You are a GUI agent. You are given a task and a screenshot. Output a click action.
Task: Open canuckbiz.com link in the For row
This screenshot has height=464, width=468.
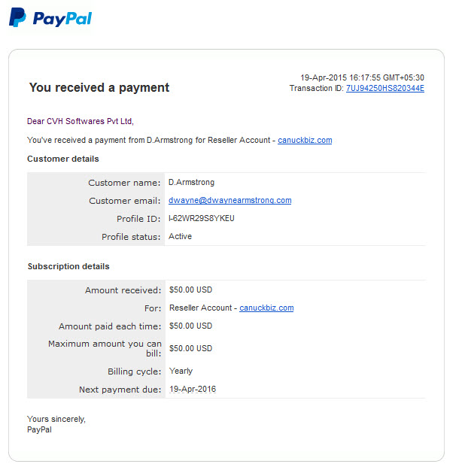pyautogui.click(x=266, y=308)
